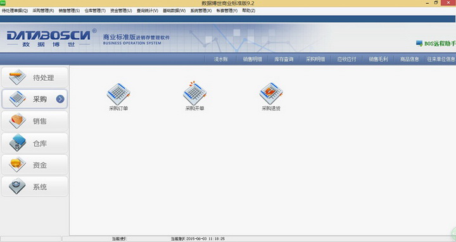Screen dimensions: 456x242
Task: Open 往来单位信息 from the navigation bar
Action: click(441, 59)
